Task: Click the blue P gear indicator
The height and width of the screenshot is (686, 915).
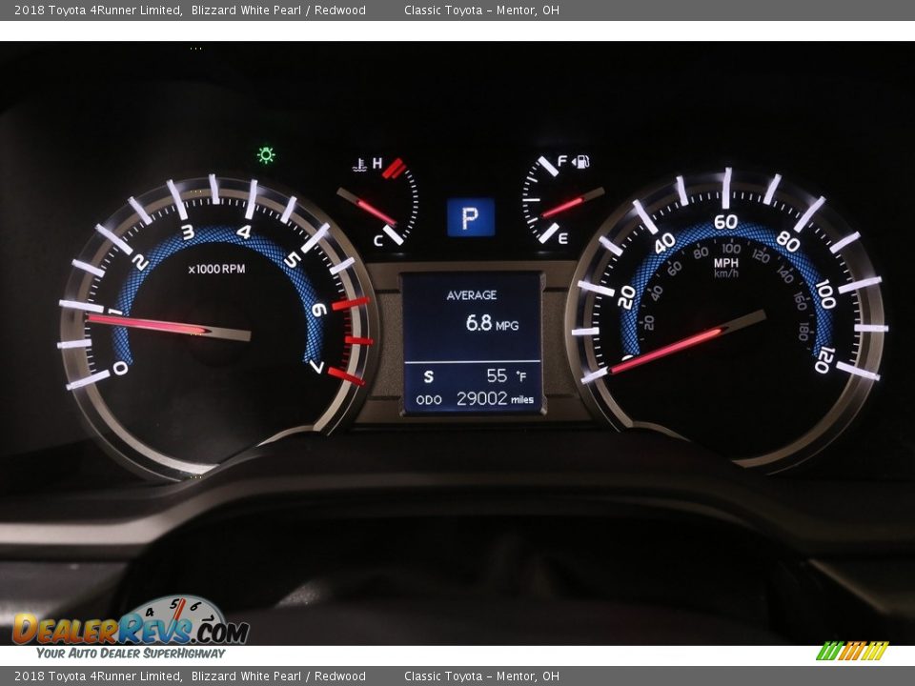Action: tap(471, 217)
